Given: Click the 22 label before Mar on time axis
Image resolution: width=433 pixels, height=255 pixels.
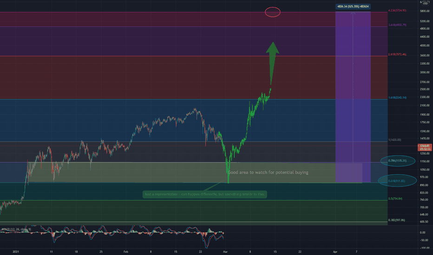Looking at the screenshot, I should (x=201, y=252).
